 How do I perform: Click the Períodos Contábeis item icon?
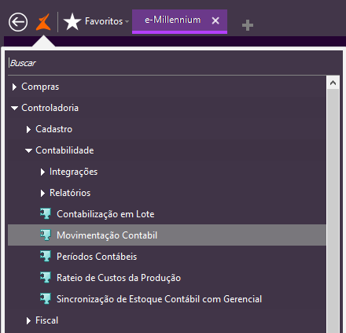click(46, 256)
